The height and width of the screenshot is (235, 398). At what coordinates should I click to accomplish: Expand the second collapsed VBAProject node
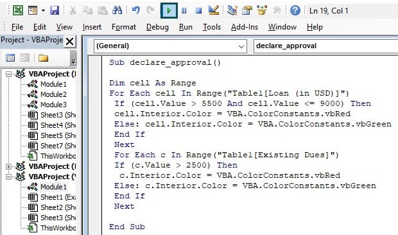(x=8, y=166)
